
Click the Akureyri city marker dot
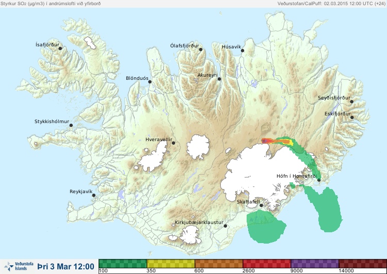coord(219,79)
